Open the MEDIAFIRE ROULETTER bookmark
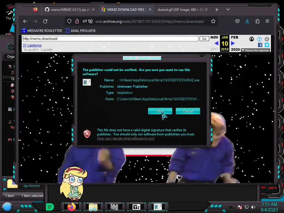 [42, 31]
